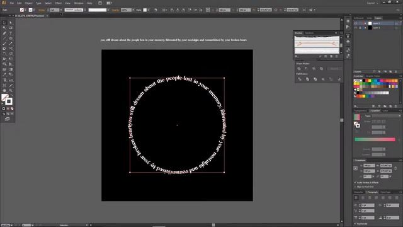This screenshot has width=403, height=227.
Task: Click the Delete Layer trash icon
Action: pyautogui.click(x=396, y=71)
